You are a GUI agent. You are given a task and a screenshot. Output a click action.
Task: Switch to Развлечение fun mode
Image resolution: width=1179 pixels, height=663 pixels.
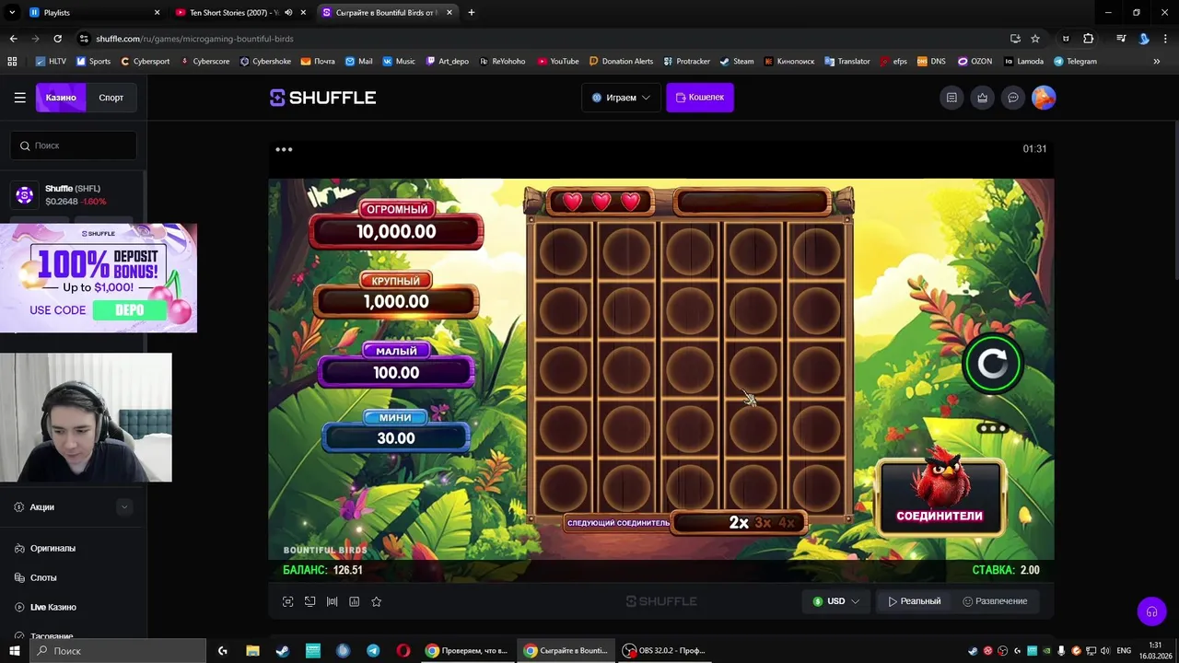click(995, 601)
